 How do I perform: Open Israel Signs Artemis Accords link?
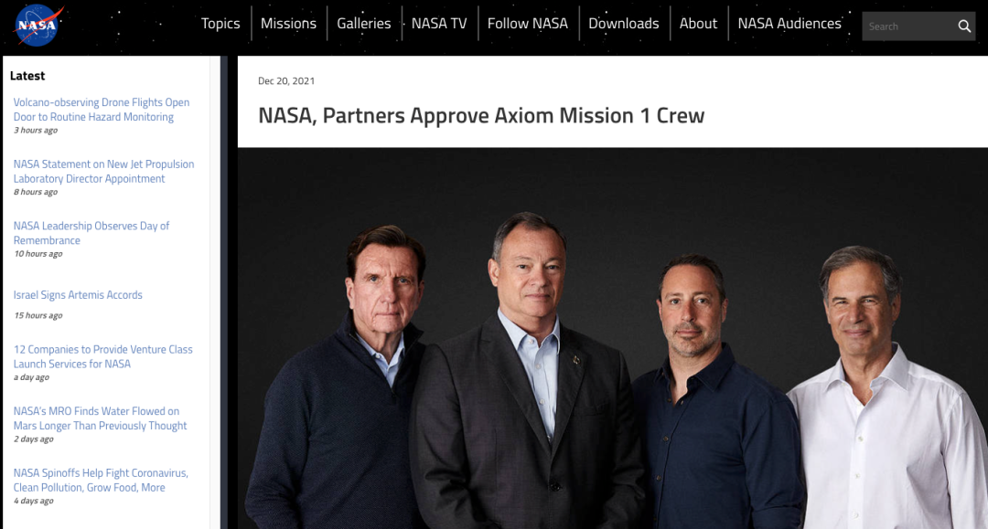point(78,294)
